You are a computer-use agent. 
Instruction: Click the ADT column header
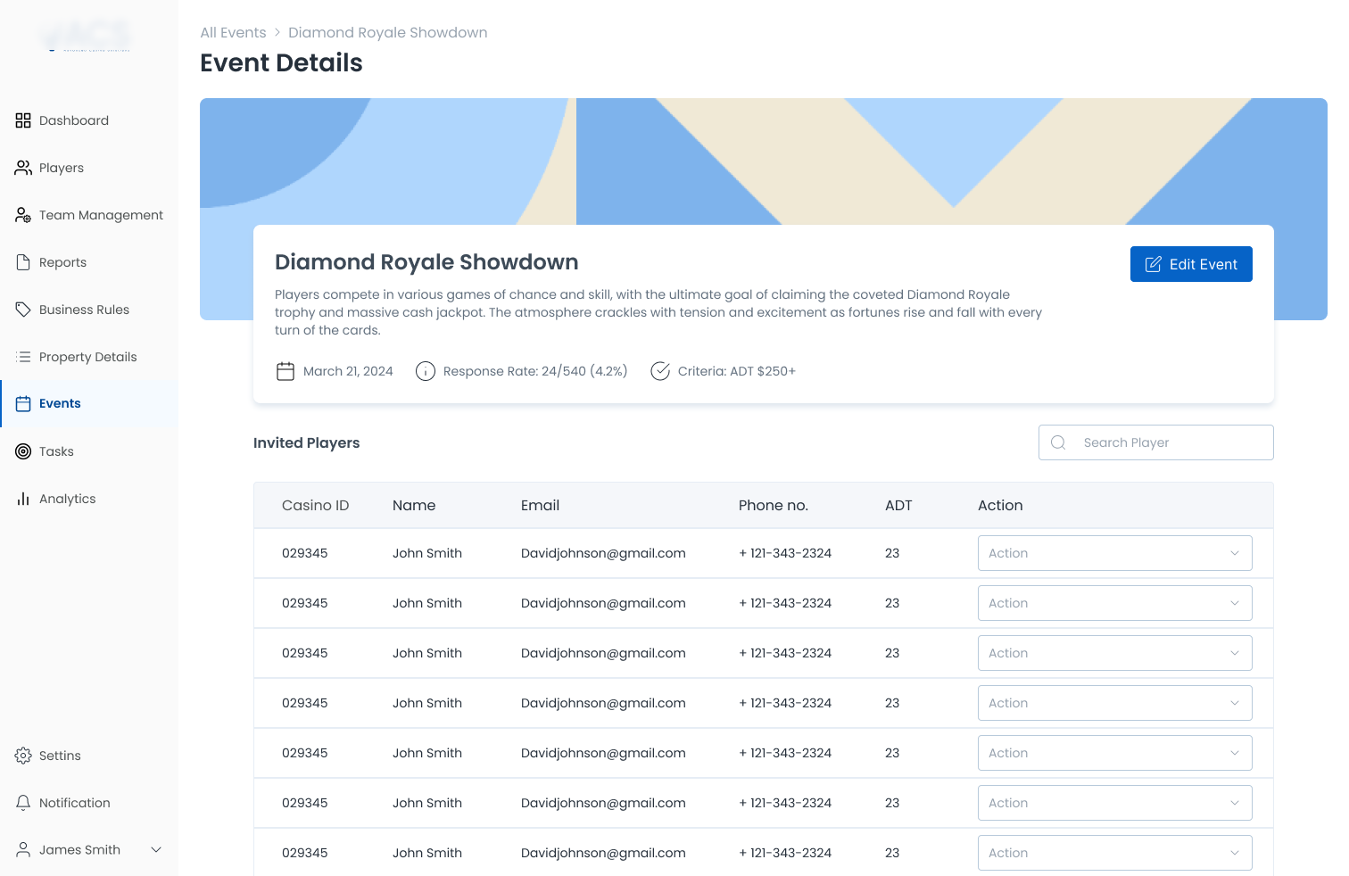(898, 505)
